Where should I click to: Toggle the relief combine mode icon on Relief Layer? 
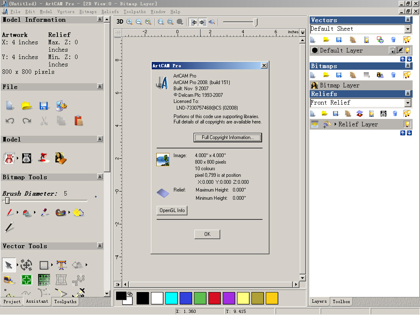click(x=326, y=124)
